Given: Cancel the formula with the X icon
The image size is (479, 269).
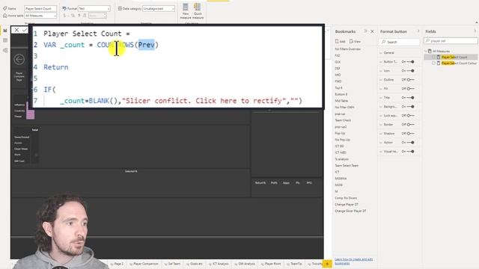Looking at the screenshot, I should 16,30.
